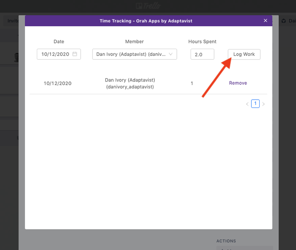Click the Hours Spent column label
This screenshot has width=296, height=250.
click(202, 42)
